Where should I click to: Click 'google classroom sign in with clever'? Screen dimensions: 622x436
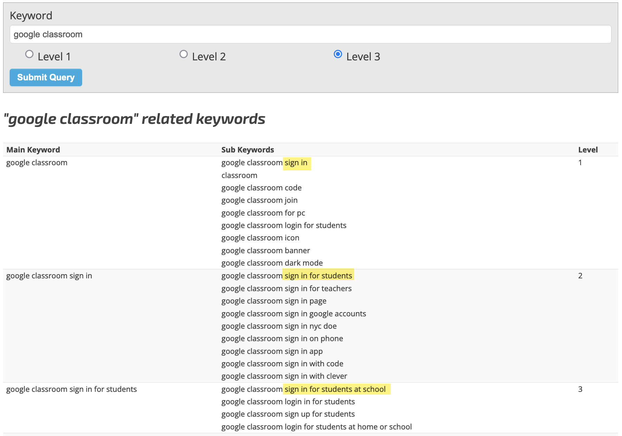tap(284, 376)
